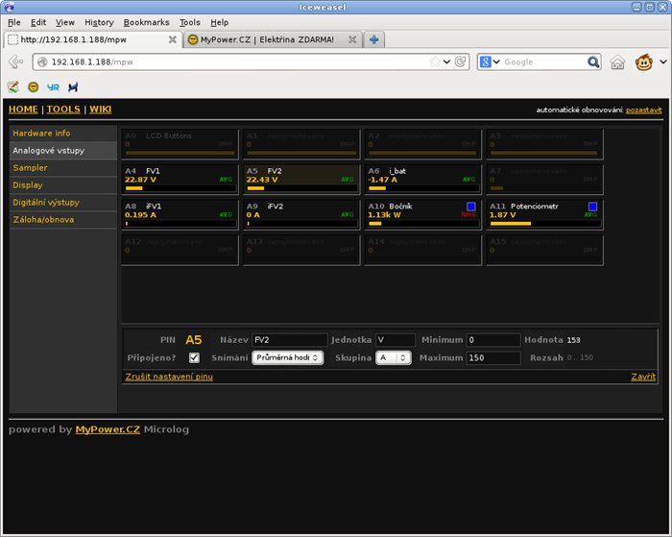The image size is (672, 537).
Task: Click the magnifier search icon in Google box
Action: [x=593, y=61]
